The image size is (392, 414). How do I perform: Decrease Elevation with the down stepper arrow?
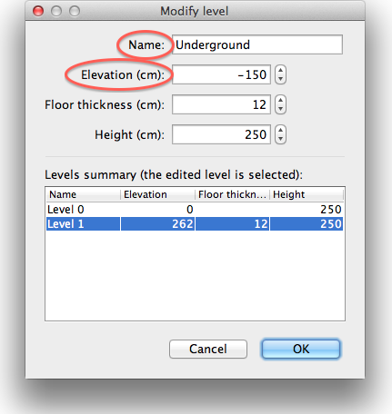tap(280, 79)
